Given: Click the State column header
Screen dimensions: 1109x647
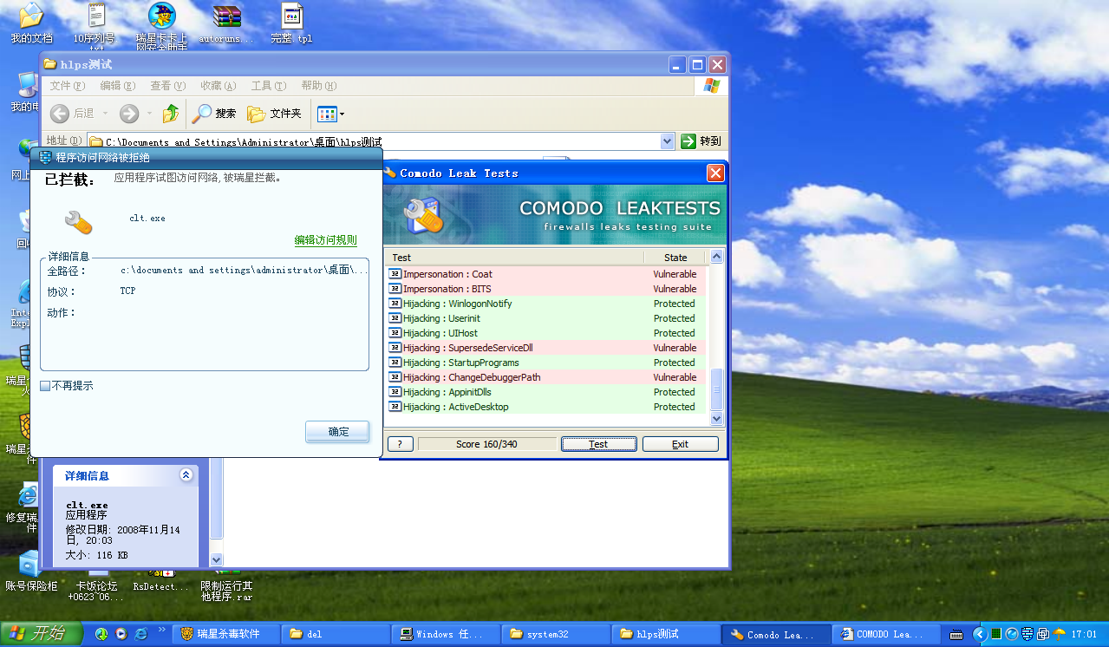Looking at the screenshot, I should (x=675, y=258).
